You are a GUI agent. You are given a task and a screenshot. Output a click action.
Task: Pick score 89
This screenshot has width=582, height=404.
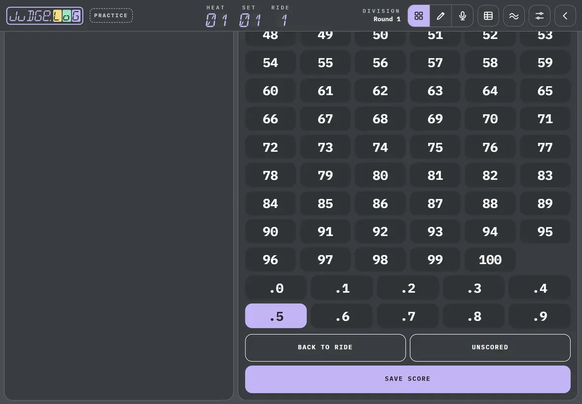click(545, 203)
